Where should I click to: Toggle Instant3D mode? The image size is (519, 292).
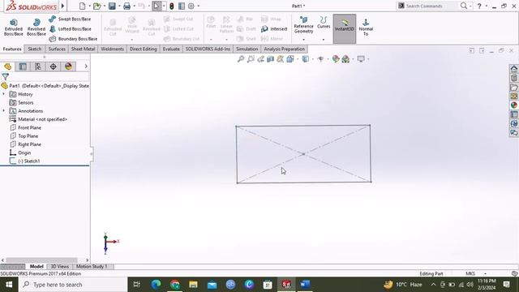pyautogui.click(x=344, y=28)
